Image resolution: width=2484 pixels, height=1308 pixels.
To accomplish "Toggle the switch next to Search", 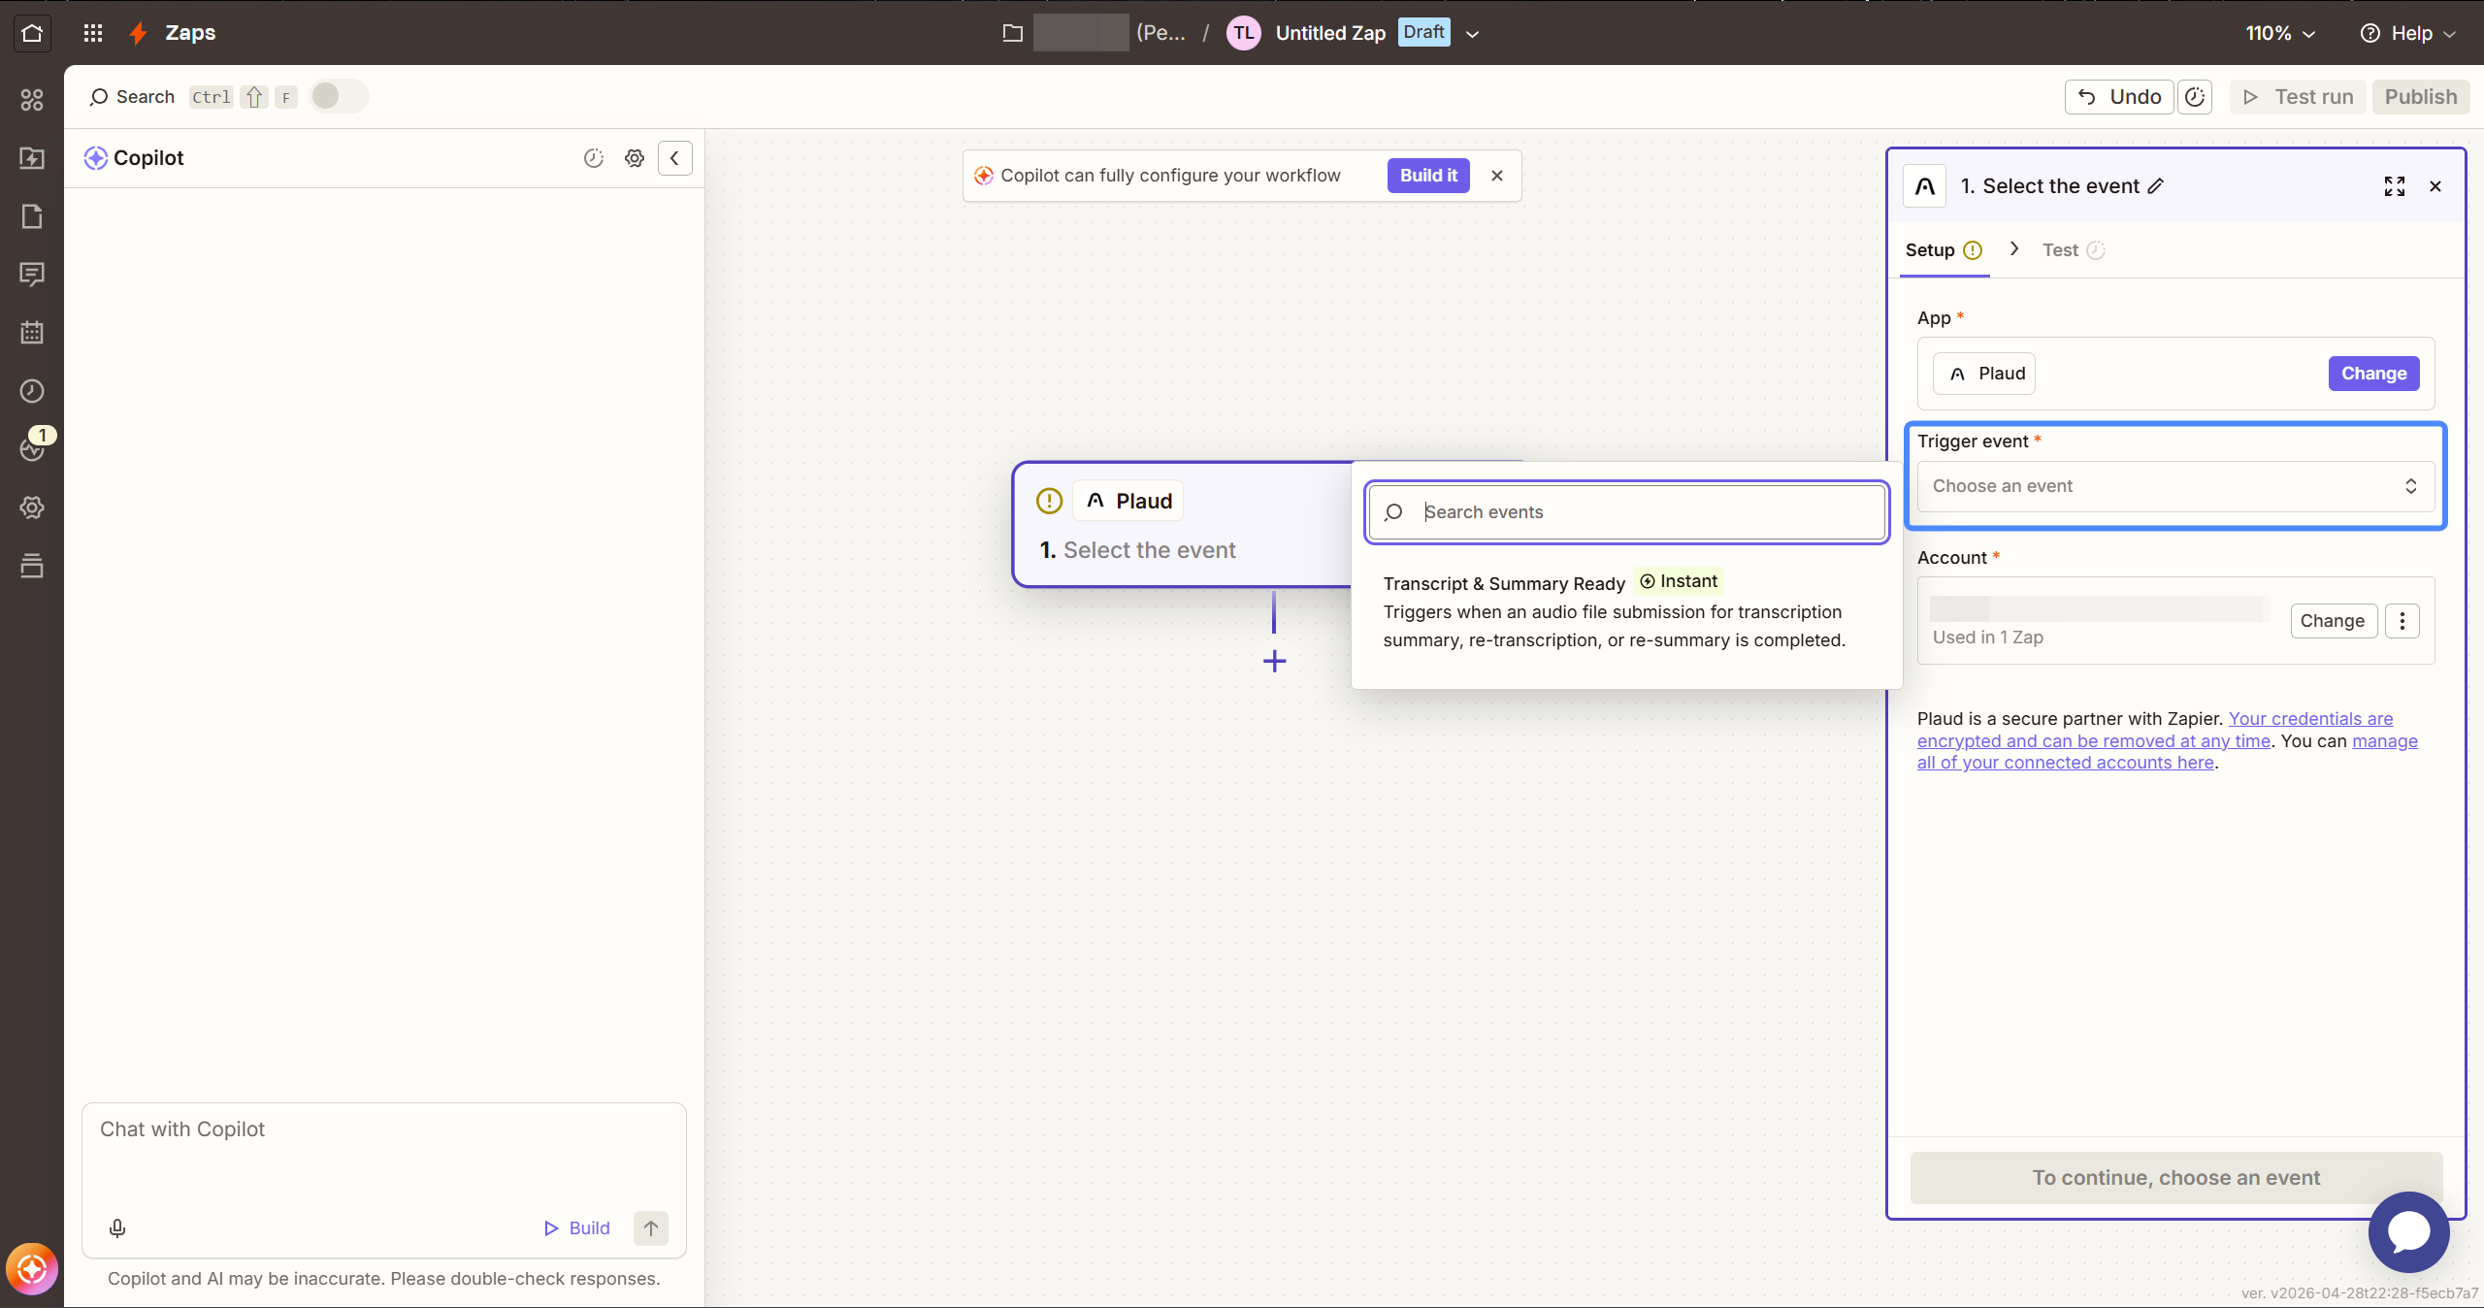I will point(339,96).
